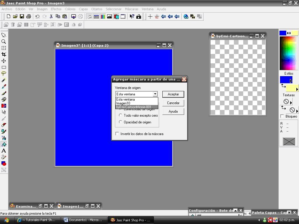Click the Save disk icon
Screen dimensions: 299x224
22,17
